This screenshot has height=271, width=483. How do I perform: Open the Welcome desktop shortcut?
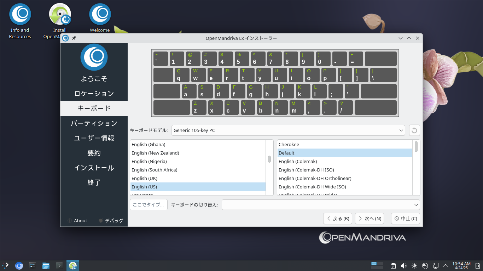[x=100, y=18]
